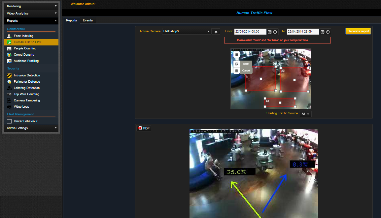Export the report as PDF
This screenshot has width=381, height=218.
(x=144, y=128)
